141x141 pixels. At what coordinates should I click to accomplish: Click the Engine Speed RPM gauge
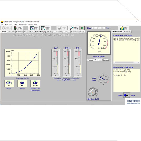[99, 43]
